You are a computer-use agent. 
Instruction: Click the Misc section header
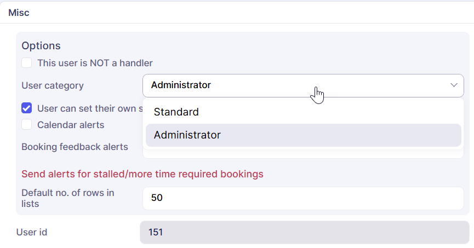tap(19, 13)
